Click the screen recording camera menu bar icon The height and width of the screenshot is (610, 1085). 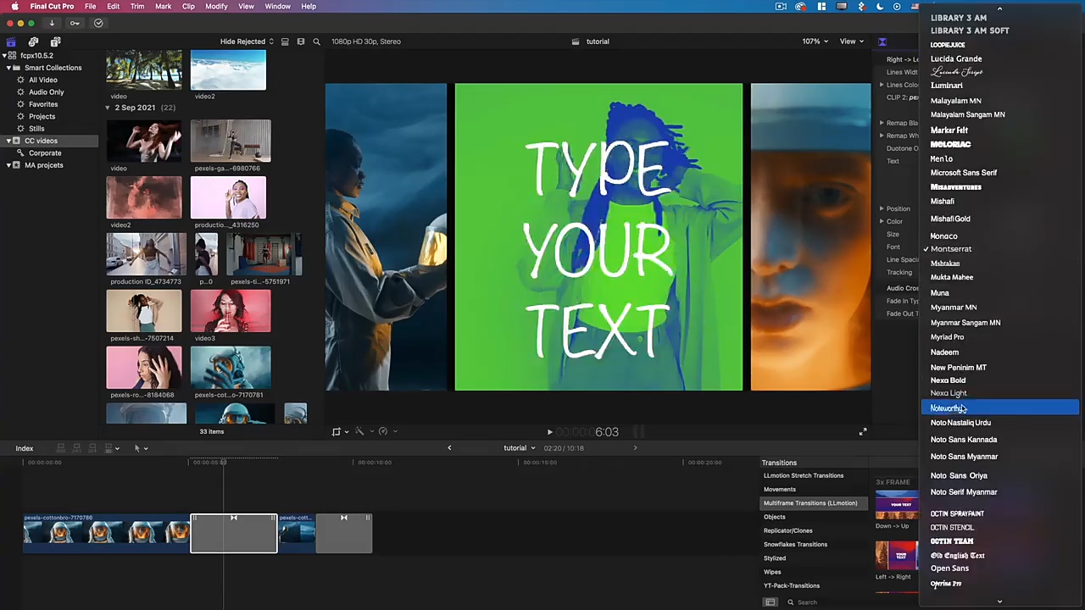coord(781,7)
